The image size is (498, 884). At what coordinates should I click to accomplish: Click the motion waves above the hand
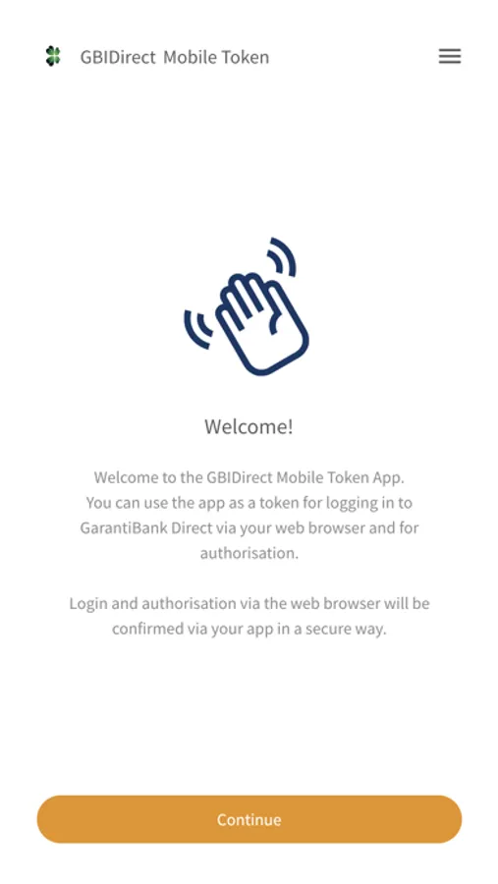[x=282, y=256]
